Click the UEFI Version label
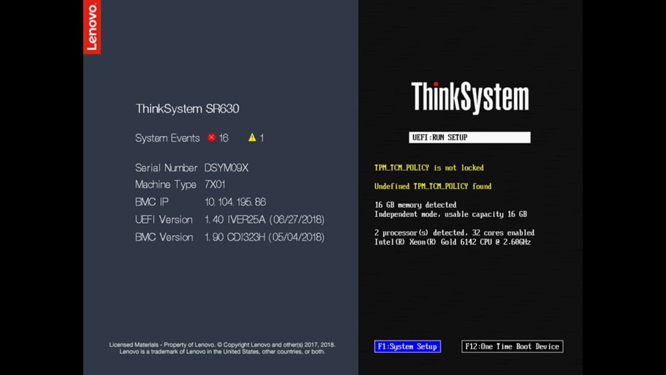 click(164, 219)
